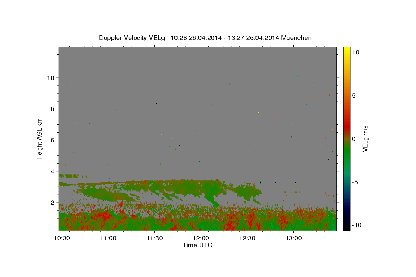Click the height tick label 6
This screenshot has width=416, height=277.
[53, 140]
